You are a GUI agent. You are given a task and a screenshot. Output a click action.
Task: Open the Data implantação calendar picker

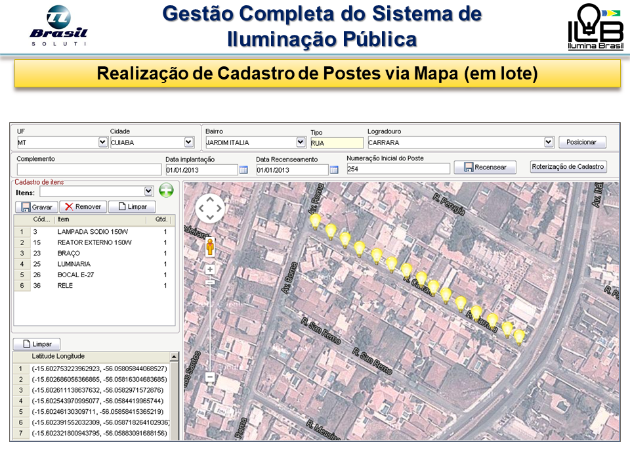[243, 169]
